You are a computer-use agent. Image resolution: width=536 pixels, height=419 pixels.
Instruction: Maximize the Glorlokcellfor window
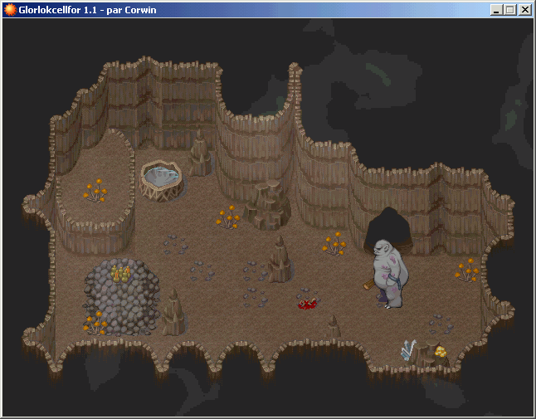point(510,10)
